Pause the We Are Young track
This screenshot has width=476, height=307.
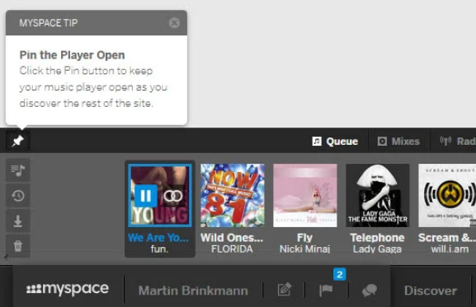tap(146, 196)
